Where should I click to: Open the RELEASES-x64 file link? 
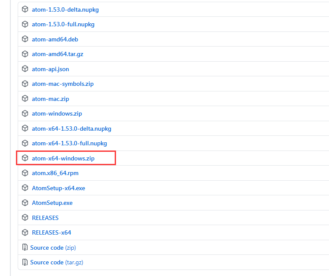(x=51, y=232)
